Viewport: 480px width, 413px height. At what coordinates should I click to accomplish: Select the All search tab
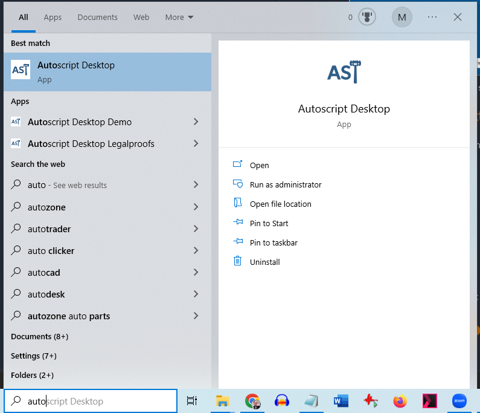[24, 17]
